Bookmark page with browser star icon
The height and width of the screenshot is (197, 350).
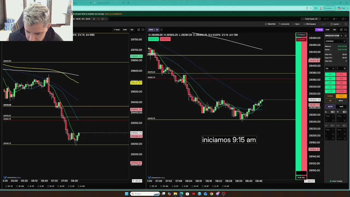(311, 8)
